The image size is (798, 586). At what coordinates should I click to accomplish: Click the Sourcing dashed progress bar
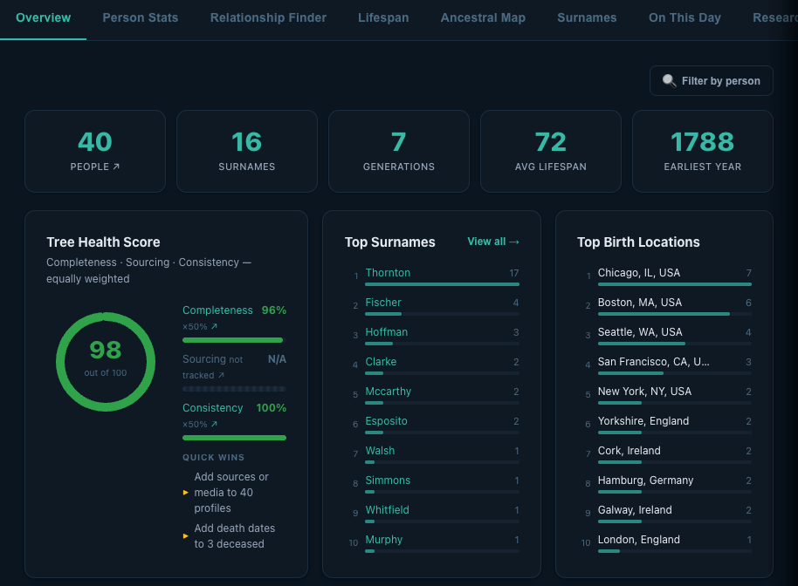pos(234,389)
